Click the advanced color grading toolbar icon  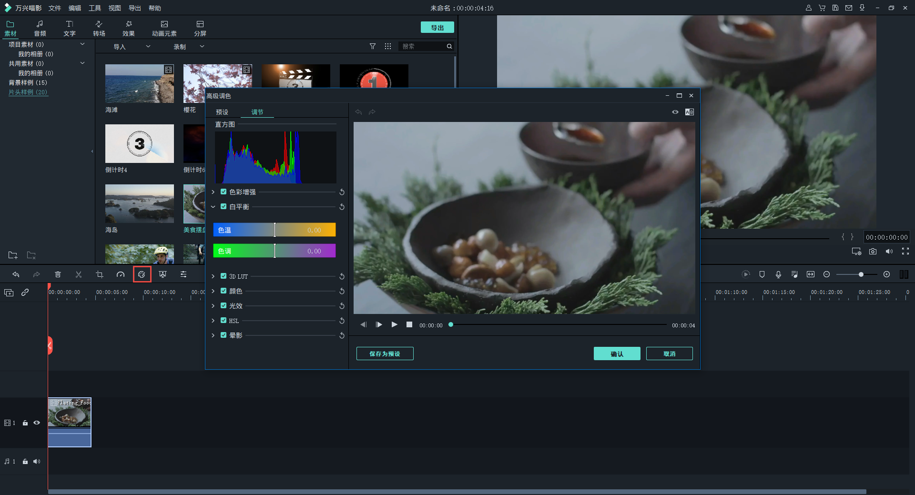tap(142, 274)
